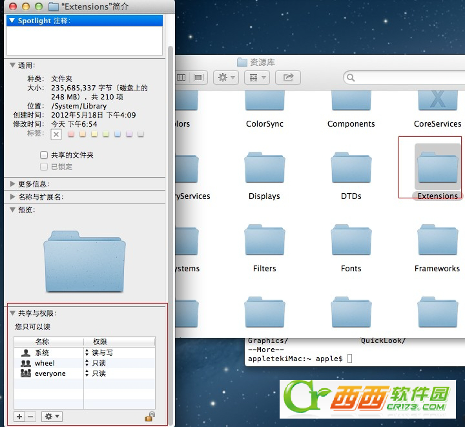Screen dimensions: 465x427
Task: Click the lock icon to unlock permissions
Action: point(150,416)
